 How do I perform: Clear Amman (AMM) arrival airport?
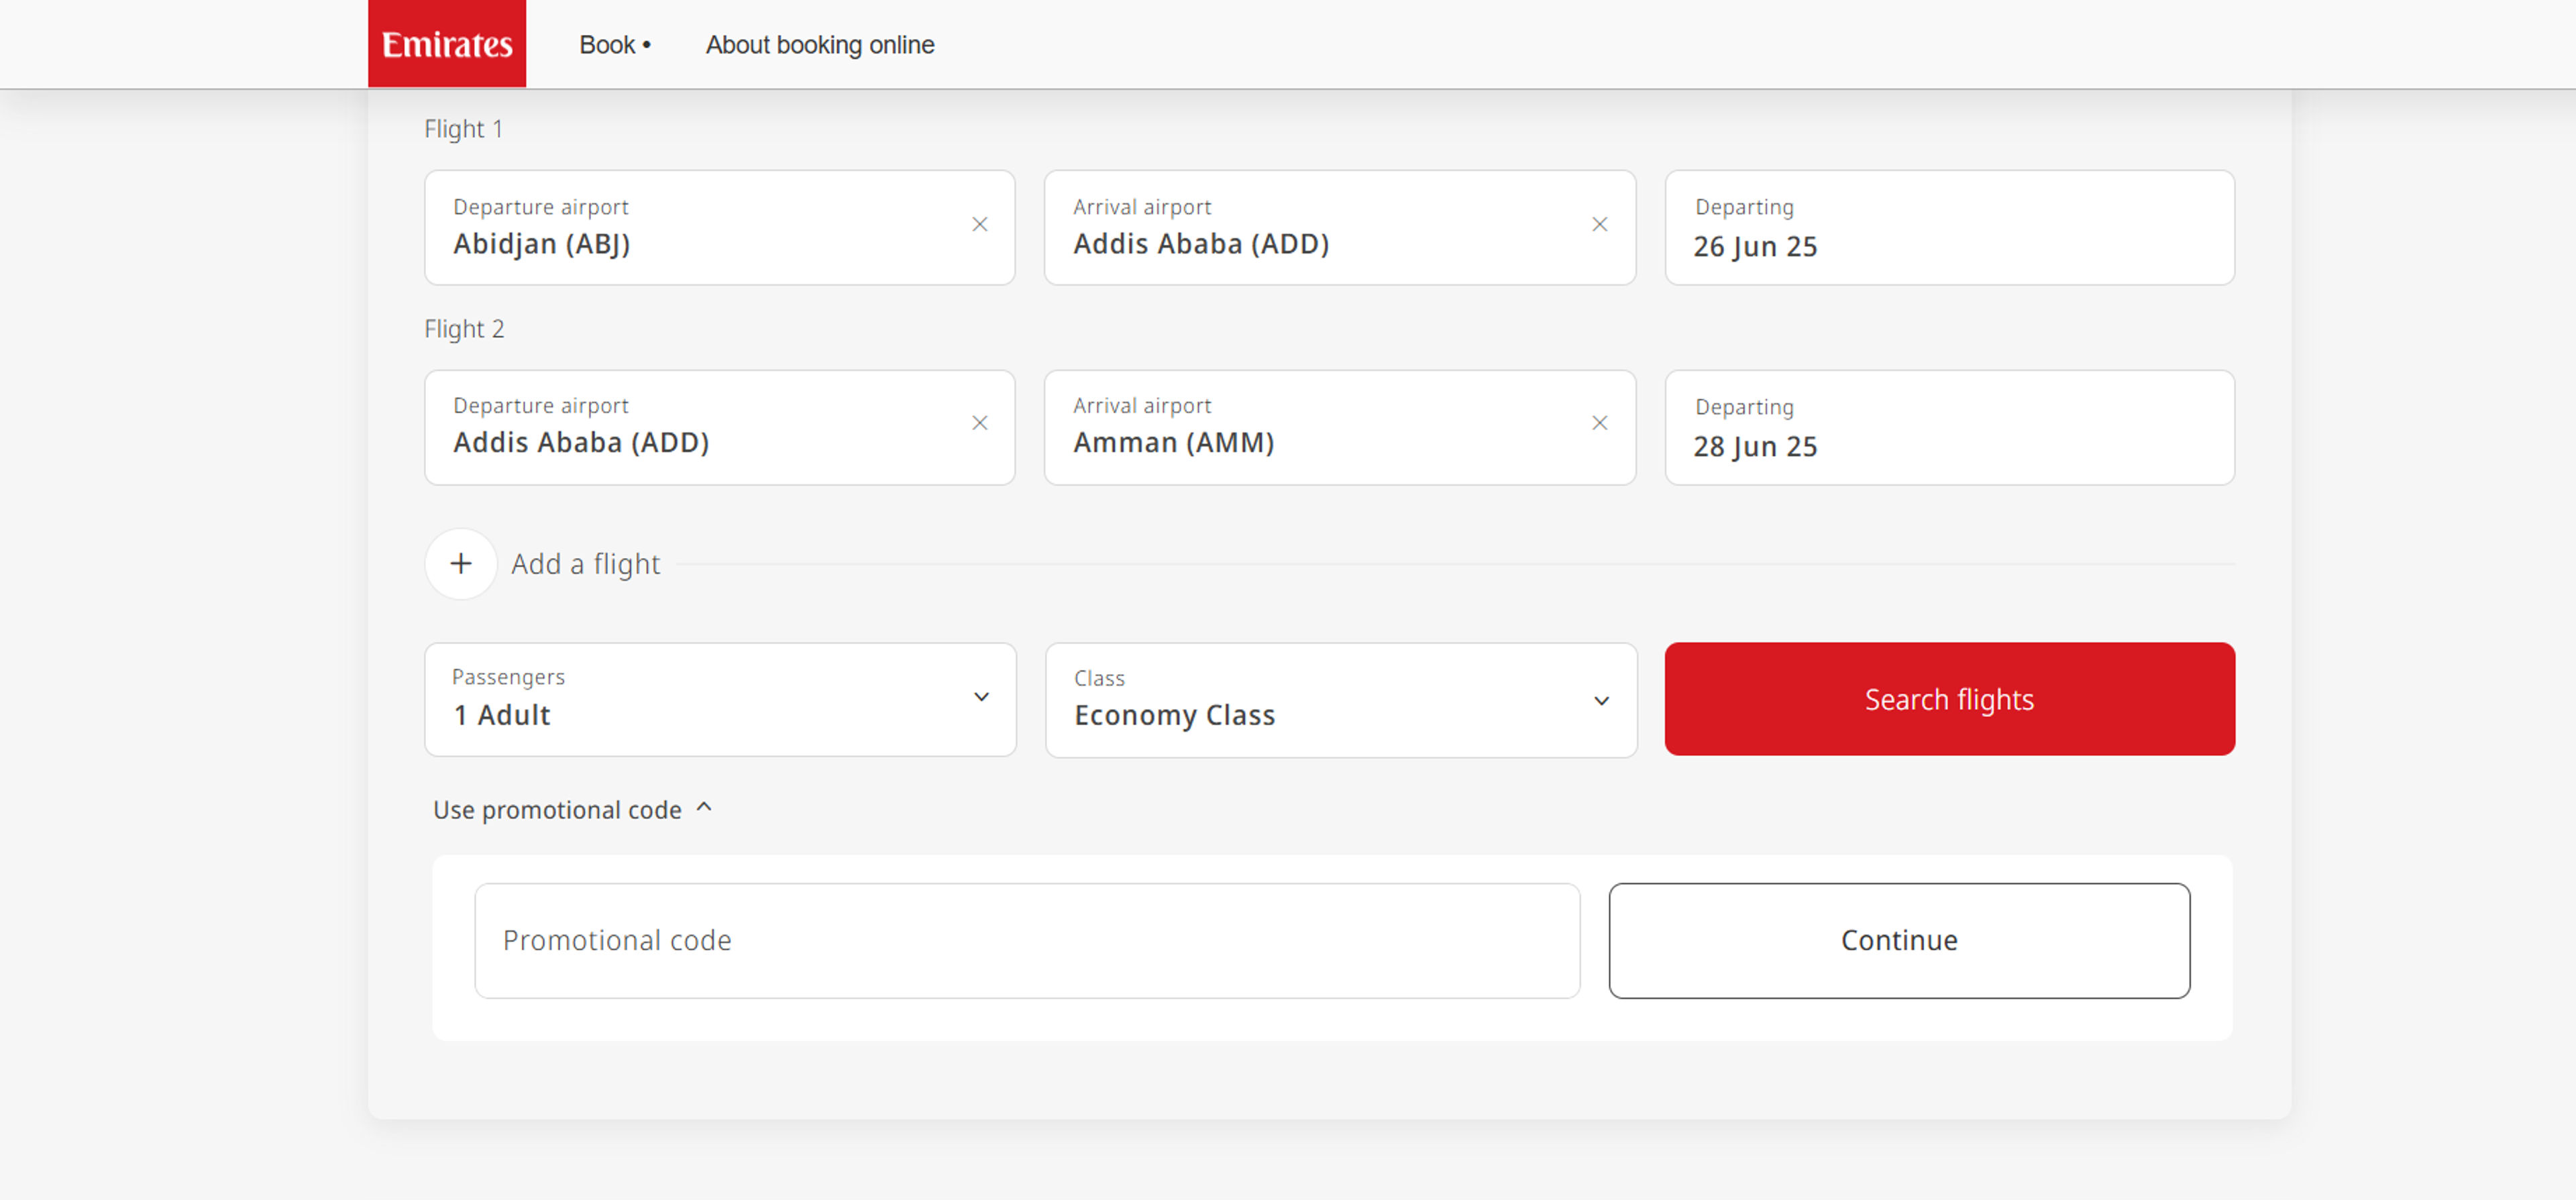point(1600,423)
